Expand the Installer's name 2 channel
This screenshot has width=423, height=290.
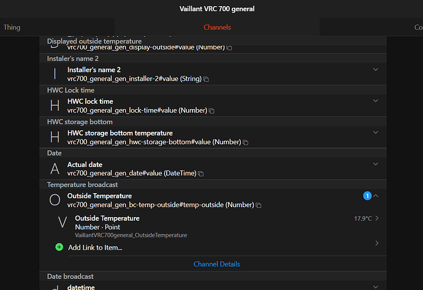[376, 70]
